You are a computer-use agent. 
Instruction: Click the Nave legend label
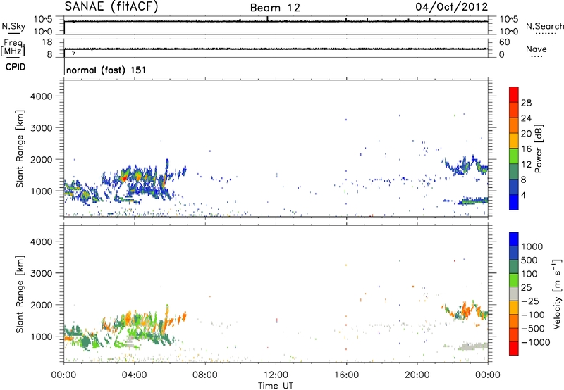536,49
